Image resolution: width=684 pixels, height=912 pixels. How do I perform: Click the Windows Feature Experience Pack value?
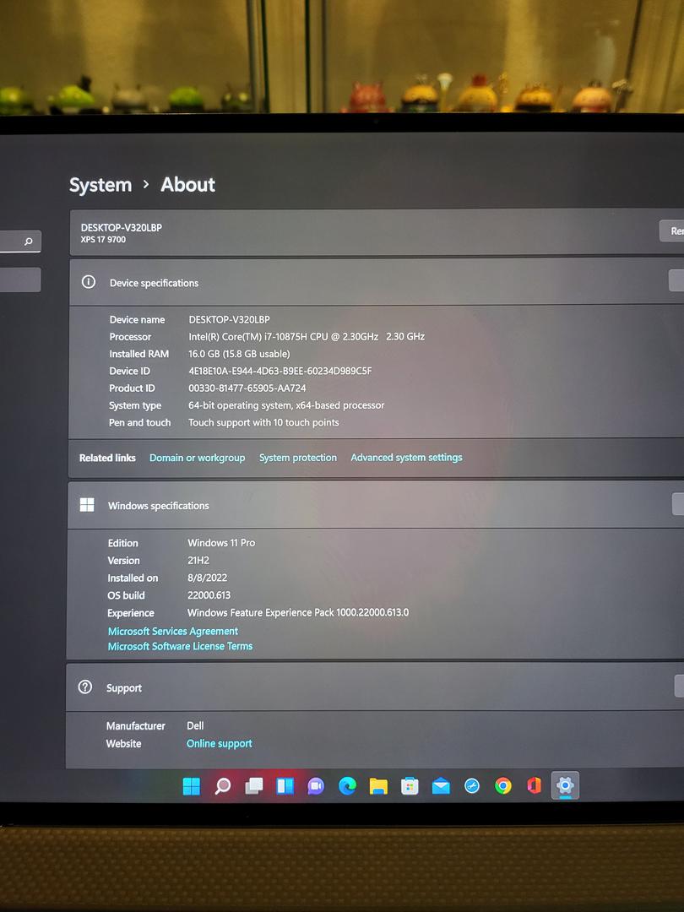298,612
